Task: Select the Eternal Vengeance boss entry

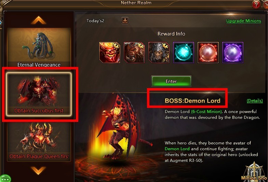Action: (x=39, y=48)
